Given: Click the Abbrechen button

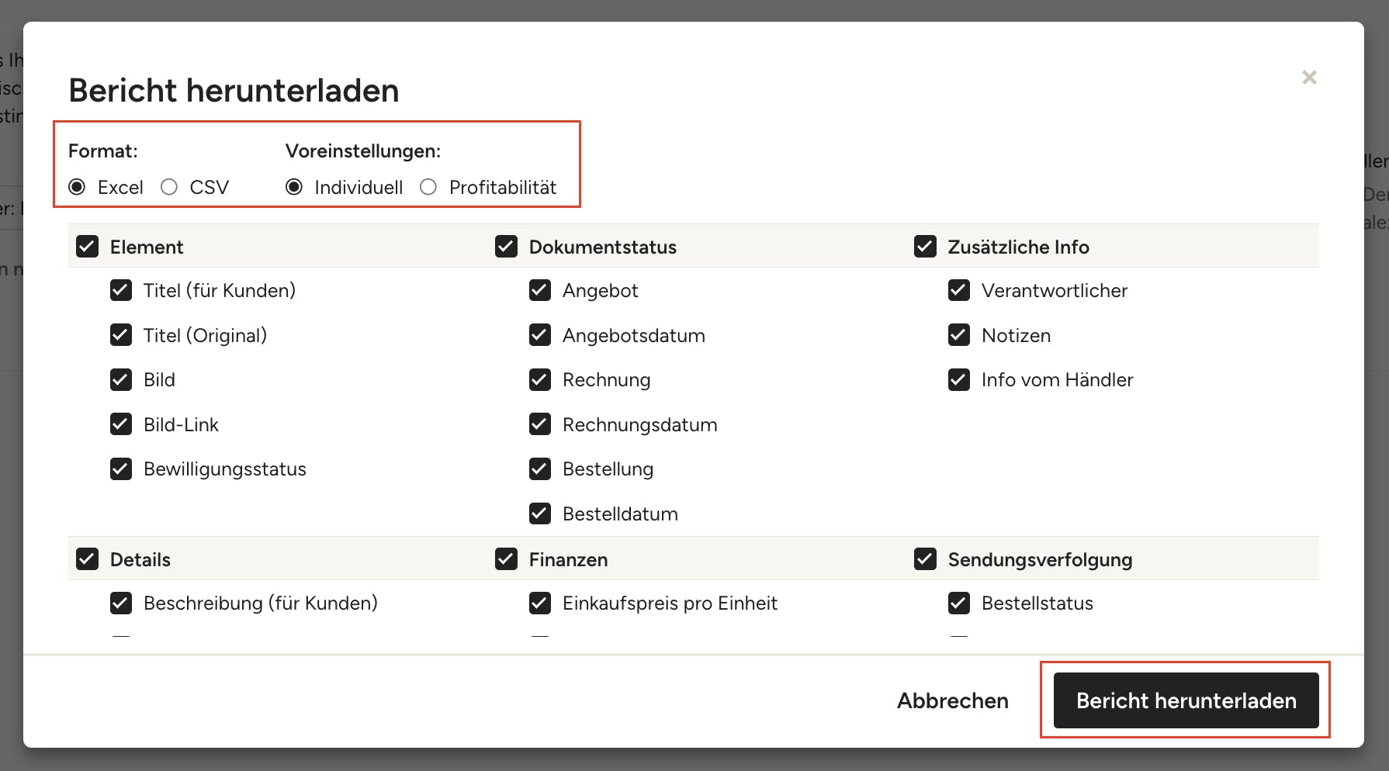Looking at the screenshot, I should coord(952,700).
